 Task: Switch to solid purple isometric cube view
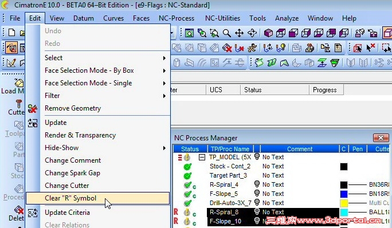(x=268, y=33)
